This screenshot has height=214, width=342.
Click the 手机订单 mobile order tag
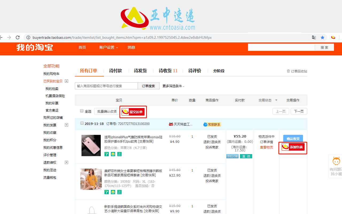[232, 156]
